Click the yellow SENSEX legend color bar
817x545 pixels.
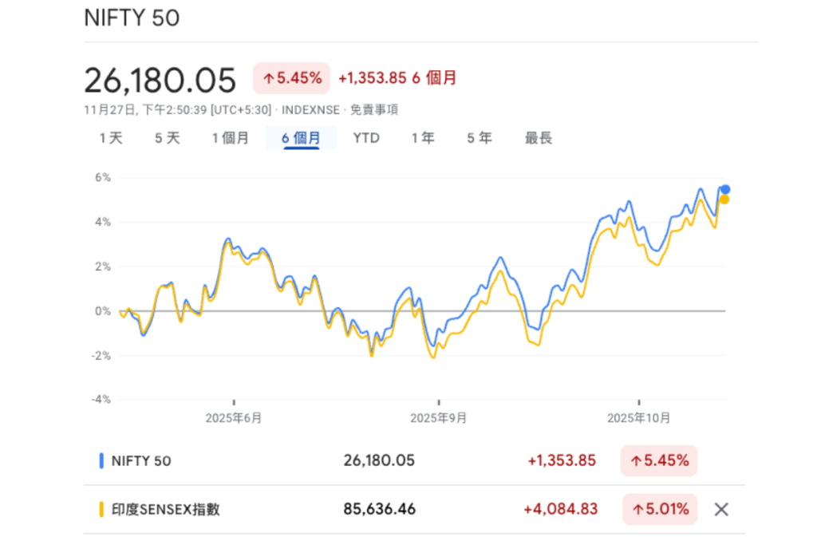[101, 509]
